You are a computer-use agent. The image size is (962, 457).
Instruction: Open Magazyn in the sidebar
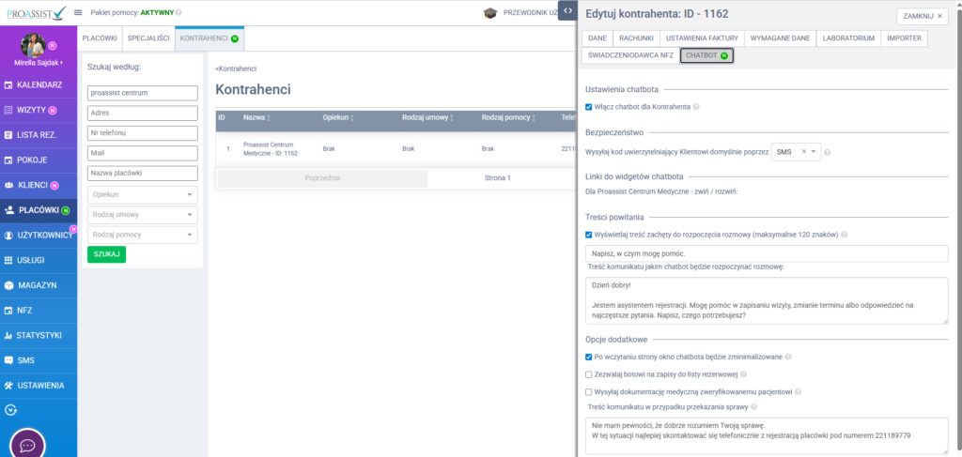coord(36,284)
